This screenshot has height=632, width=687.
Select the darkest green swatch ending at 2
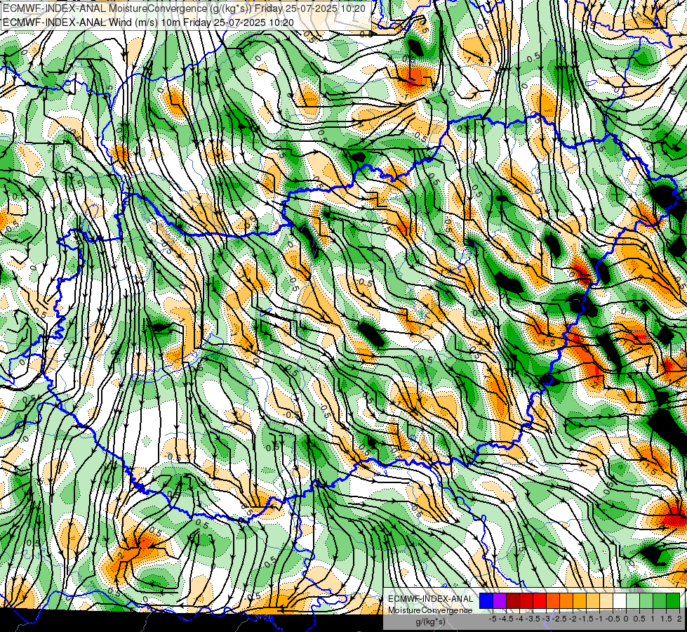click(673, 601)
